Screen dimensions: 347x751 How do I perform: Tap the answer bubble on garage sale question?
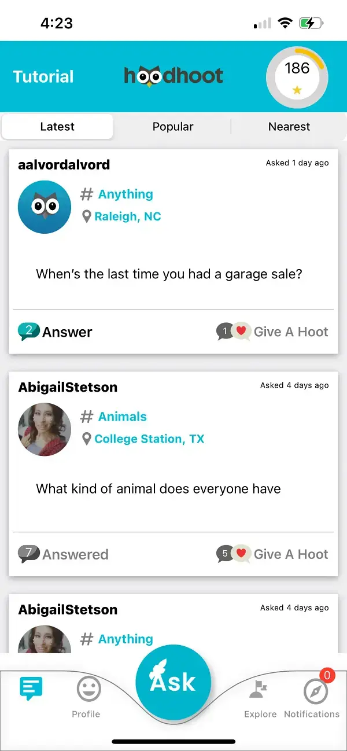coord(28,332)
